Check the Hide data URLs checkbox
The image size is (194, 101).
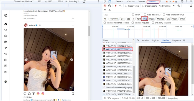145,15
